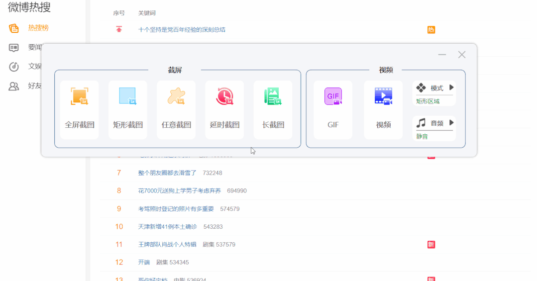Click the 静音 audio value
This screenshot has height=281, width=537.
pos(422,137)
